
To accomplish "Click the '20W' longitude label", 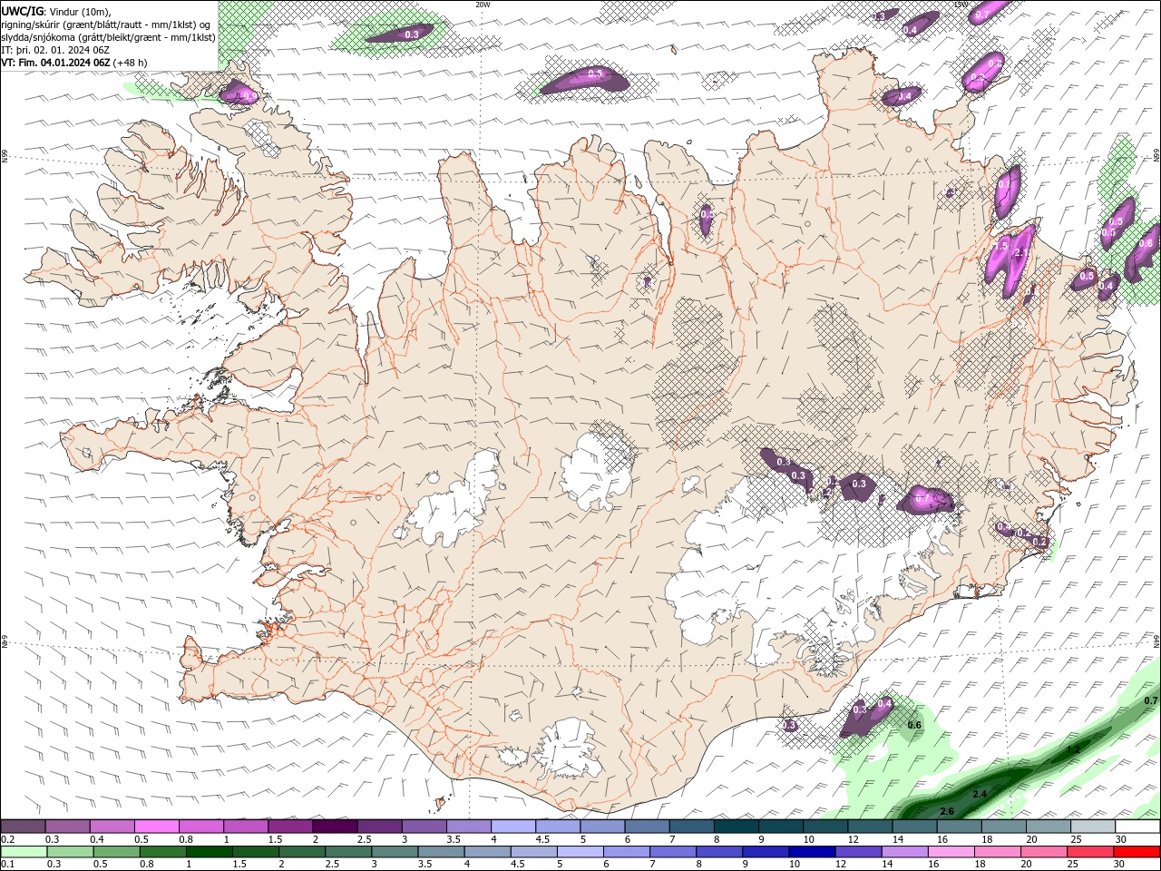I will coord(483,5).
